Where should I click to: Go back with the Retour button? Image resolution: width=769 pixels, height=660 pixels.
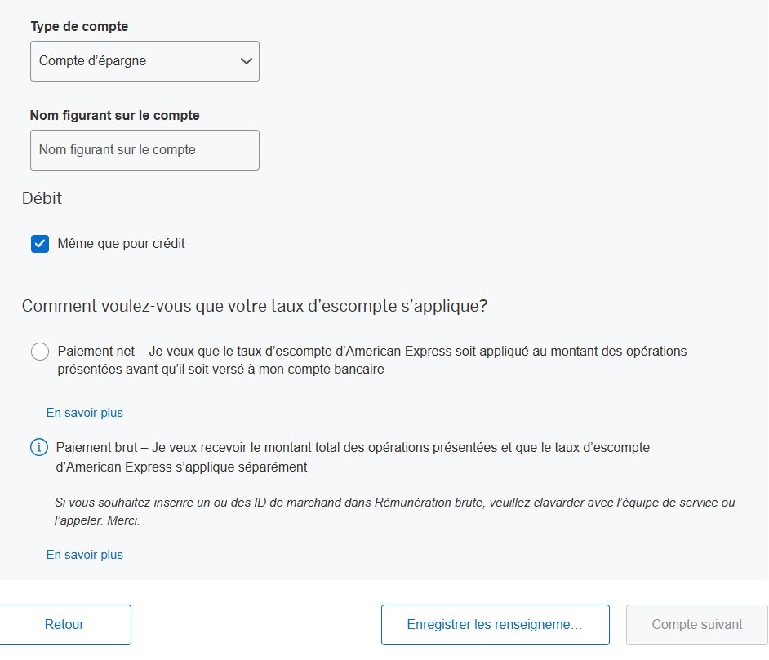[64, 625]
